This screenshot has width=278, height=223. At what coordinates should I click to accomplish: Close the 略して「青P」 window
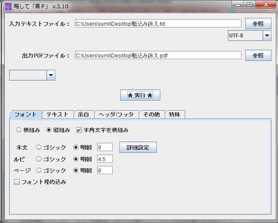(x=266, y=5)
